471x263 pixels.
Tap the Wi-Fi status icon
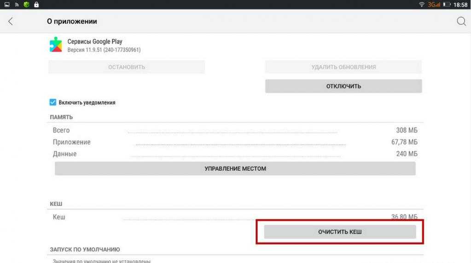pos(422,5)
